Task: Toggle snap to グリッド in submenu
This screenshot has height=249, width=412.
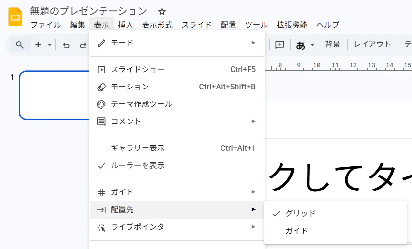Action: click(x=335, y=213)
